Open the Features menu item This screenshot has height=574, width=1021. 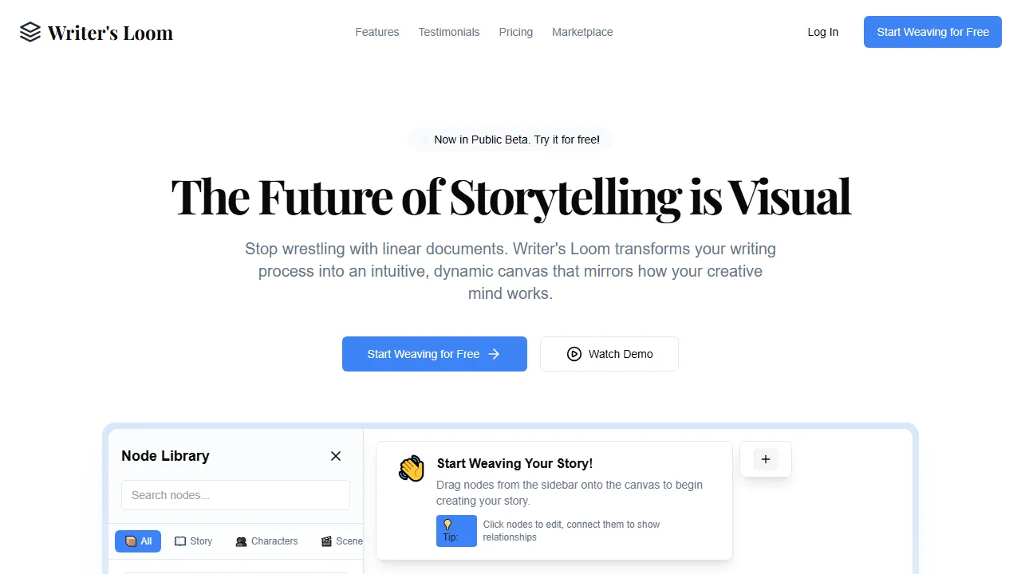click(x=376, y=32)
